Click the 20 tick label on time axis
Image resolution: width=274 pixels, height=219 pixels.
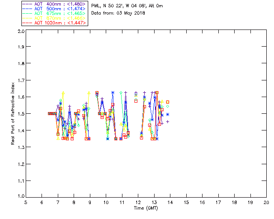[x=266, y=202]
